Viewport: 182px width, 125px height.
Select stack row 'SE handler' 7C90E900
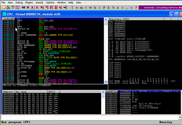[x=143, y=106]
